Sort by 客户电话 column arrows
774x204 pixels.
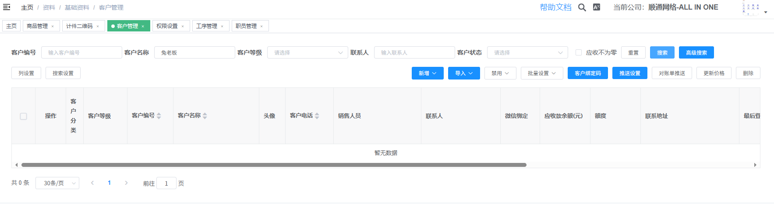pyautogui.click(x=317, y=116)
